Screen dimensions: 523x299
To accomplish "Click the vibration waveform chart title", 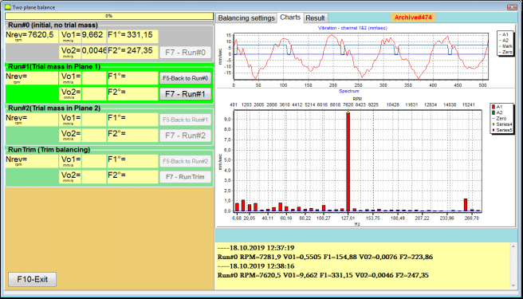I will point(352,28).
